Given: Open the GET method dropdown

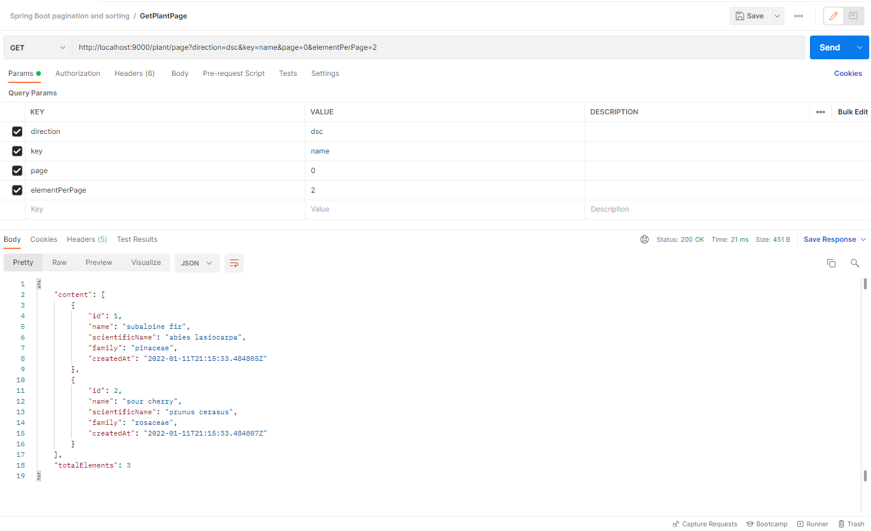Looking at the screenshot, I should tap(37, 47).
